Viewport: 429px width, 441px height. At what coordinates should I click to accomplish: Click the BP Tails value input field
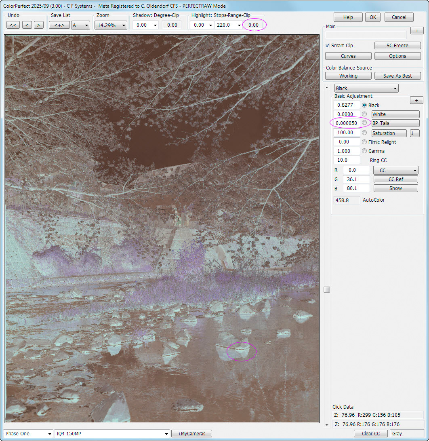(346, 123)
